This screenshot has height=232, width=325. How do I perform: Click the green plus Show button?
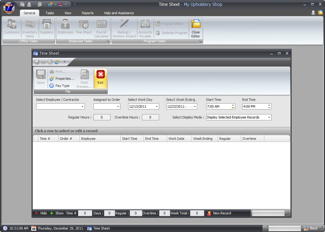click(57, 213)
